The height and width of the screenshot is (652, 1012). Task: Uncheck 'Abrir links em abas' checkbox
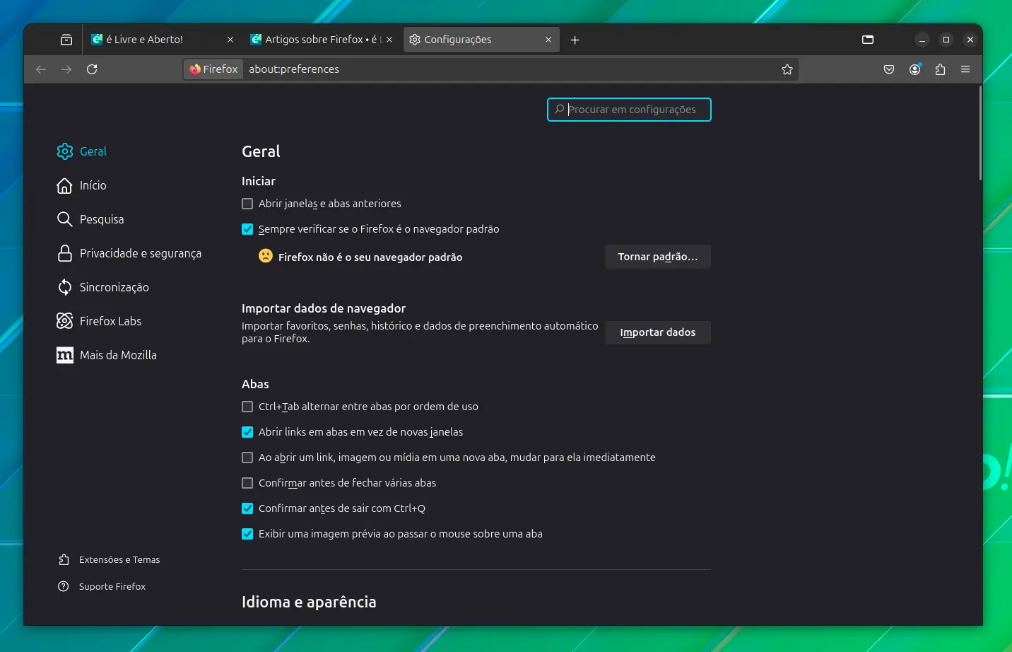(247, 432)
